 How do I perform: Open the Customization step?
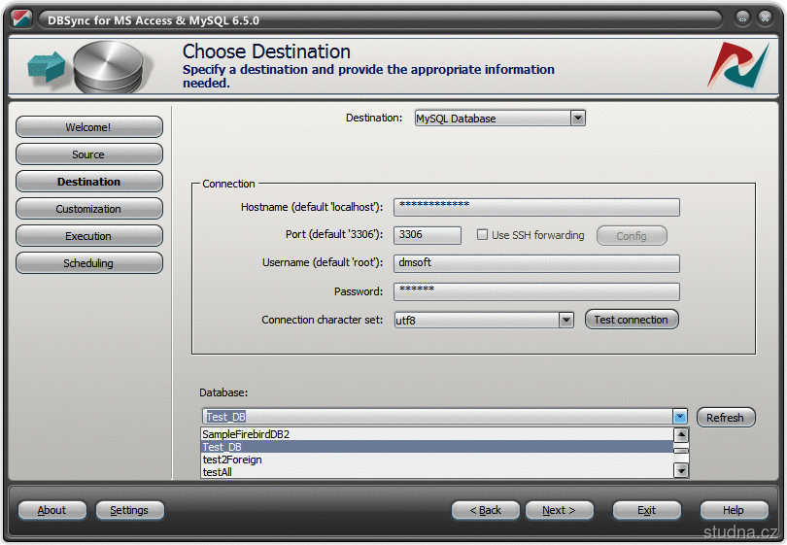tap(88, 209)
